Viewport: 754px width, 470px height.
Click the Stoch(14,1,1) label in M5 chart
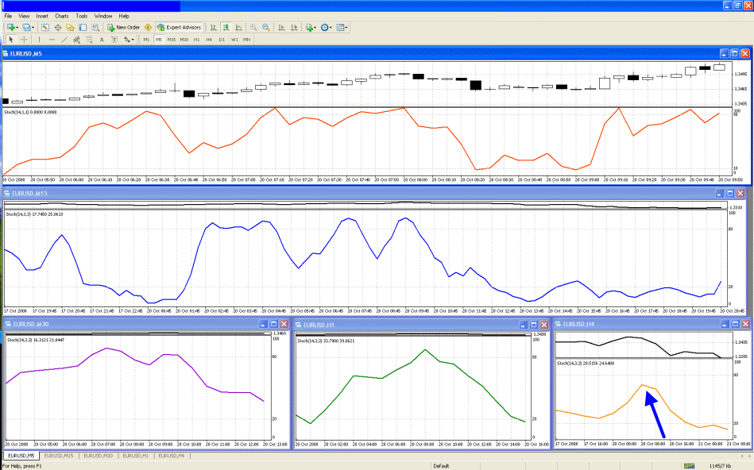click(30, 112)
